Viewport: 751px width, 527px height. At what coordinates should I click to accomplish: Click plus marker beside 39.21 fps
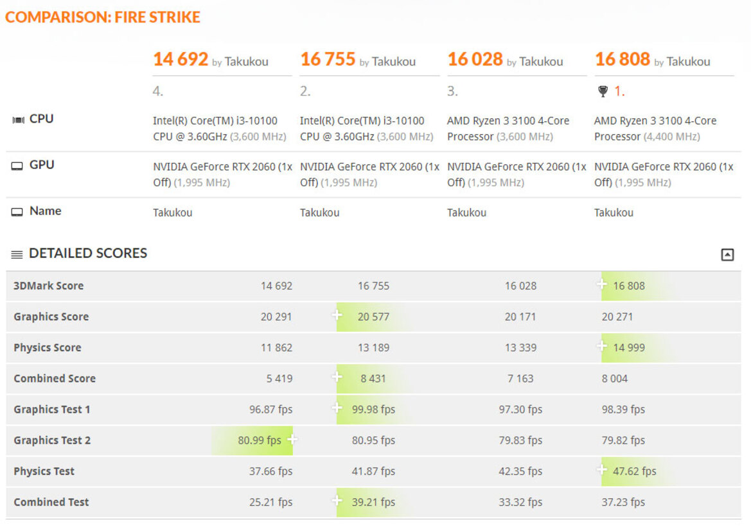337,501
